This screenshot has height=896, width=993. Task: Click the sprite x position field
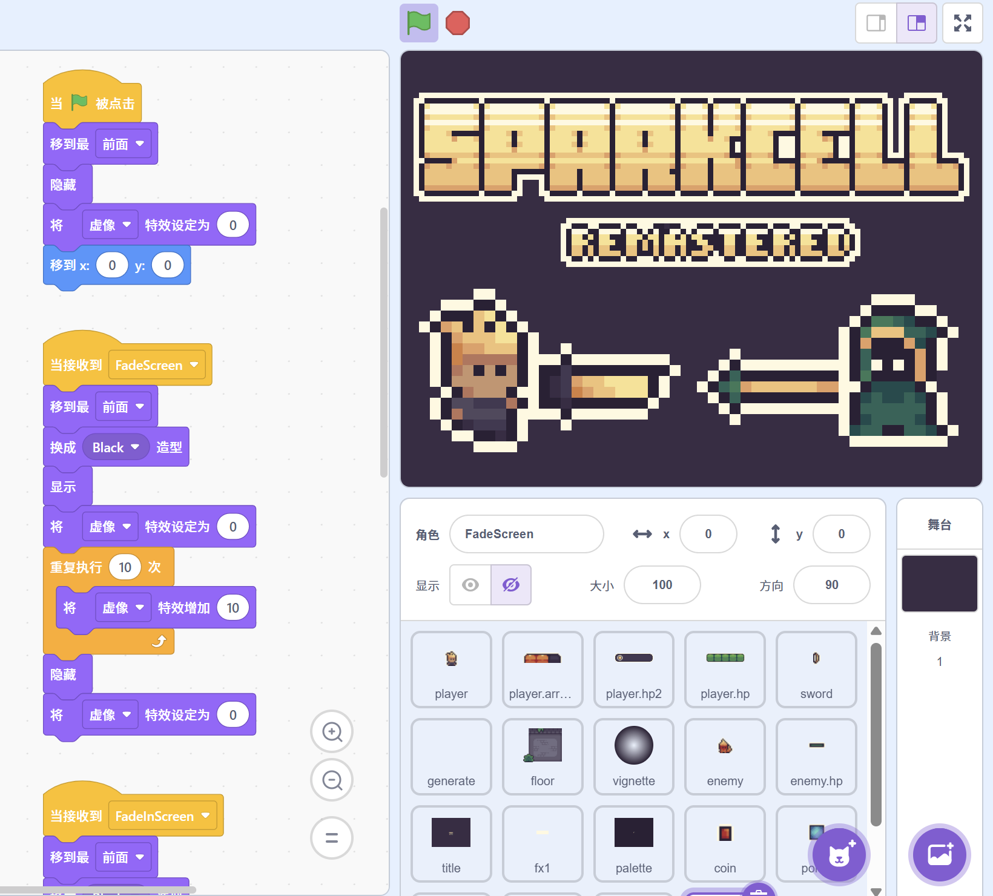tap(708, 534)
